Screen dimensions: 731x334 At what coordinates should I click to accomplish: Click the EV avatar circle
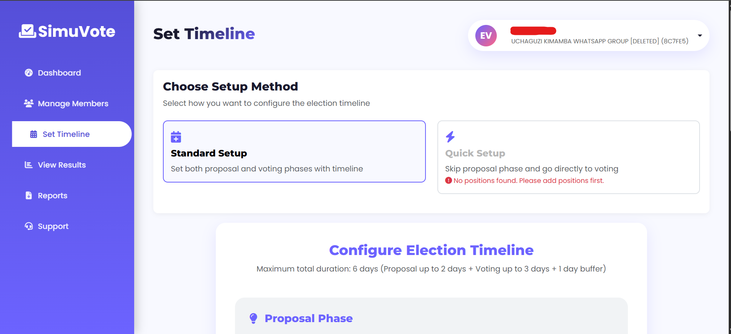pyautogui.click(x=486, y=35)
